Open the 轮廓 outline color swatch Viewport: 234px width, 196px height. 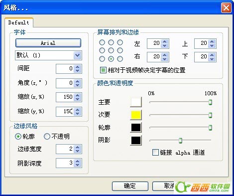coord(136,128)
